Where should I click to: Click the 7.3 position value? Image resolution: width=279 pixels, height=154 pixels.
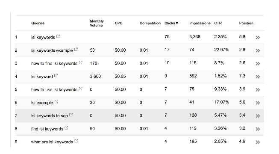[242, 76]
